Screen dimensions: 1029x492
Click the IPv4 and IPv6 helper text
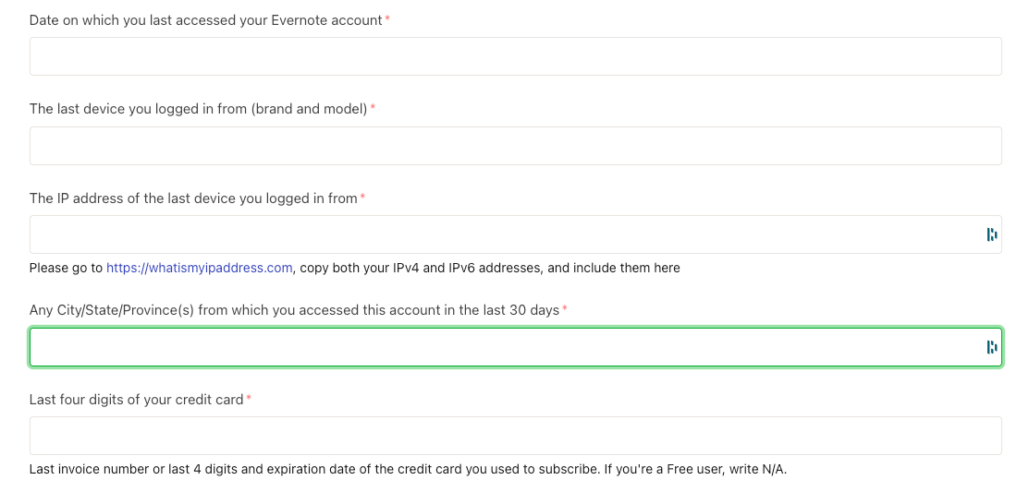(489, 268)
